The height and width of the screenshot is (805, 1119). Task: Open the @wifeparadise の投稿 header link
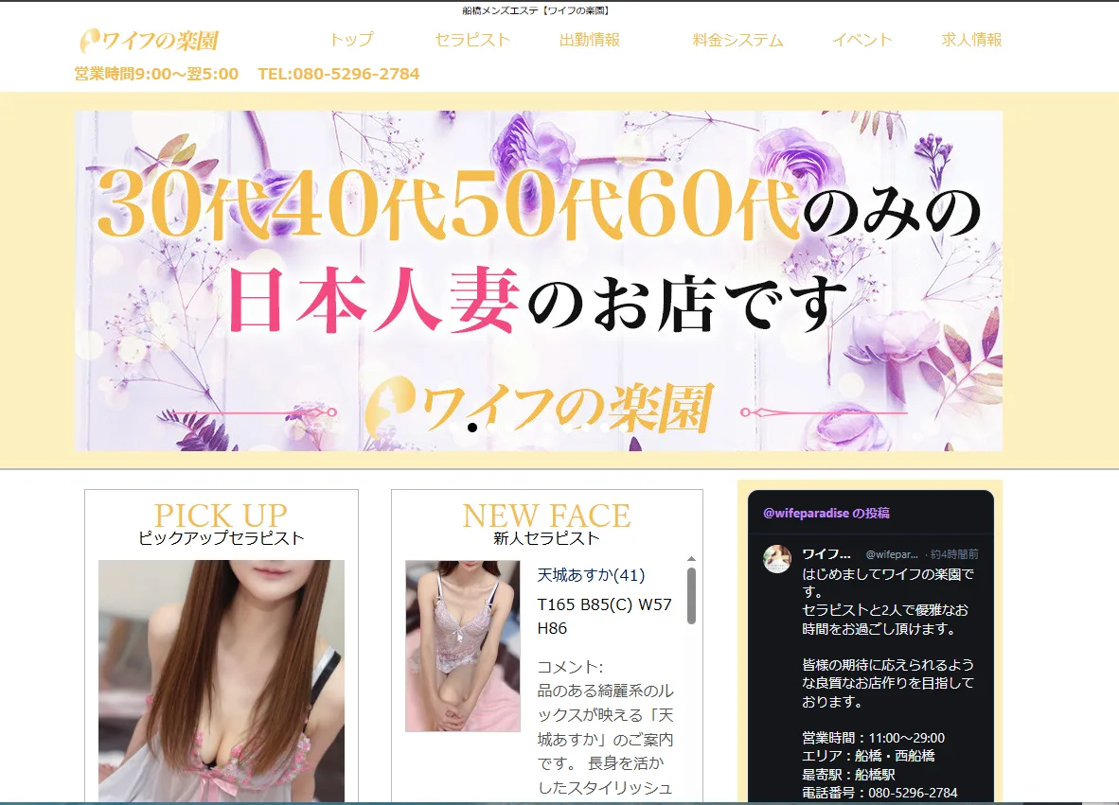coord(826,513)
